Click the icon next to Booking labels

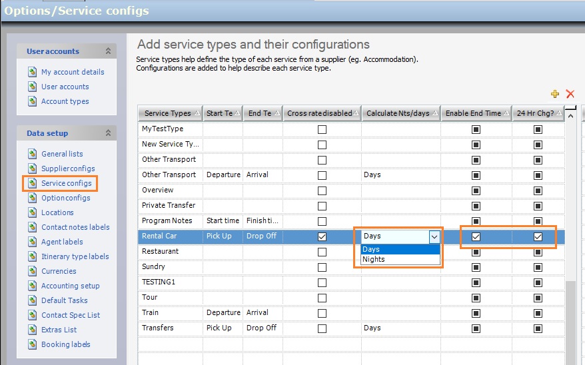(x=33, y=344)
